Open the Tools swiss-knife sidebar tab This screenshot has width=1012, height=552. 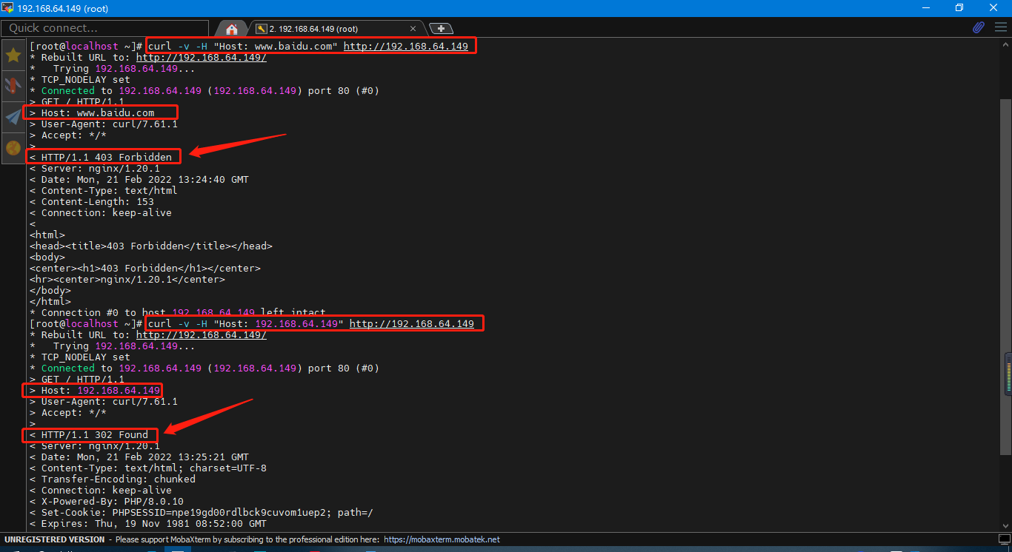(13, 86)
